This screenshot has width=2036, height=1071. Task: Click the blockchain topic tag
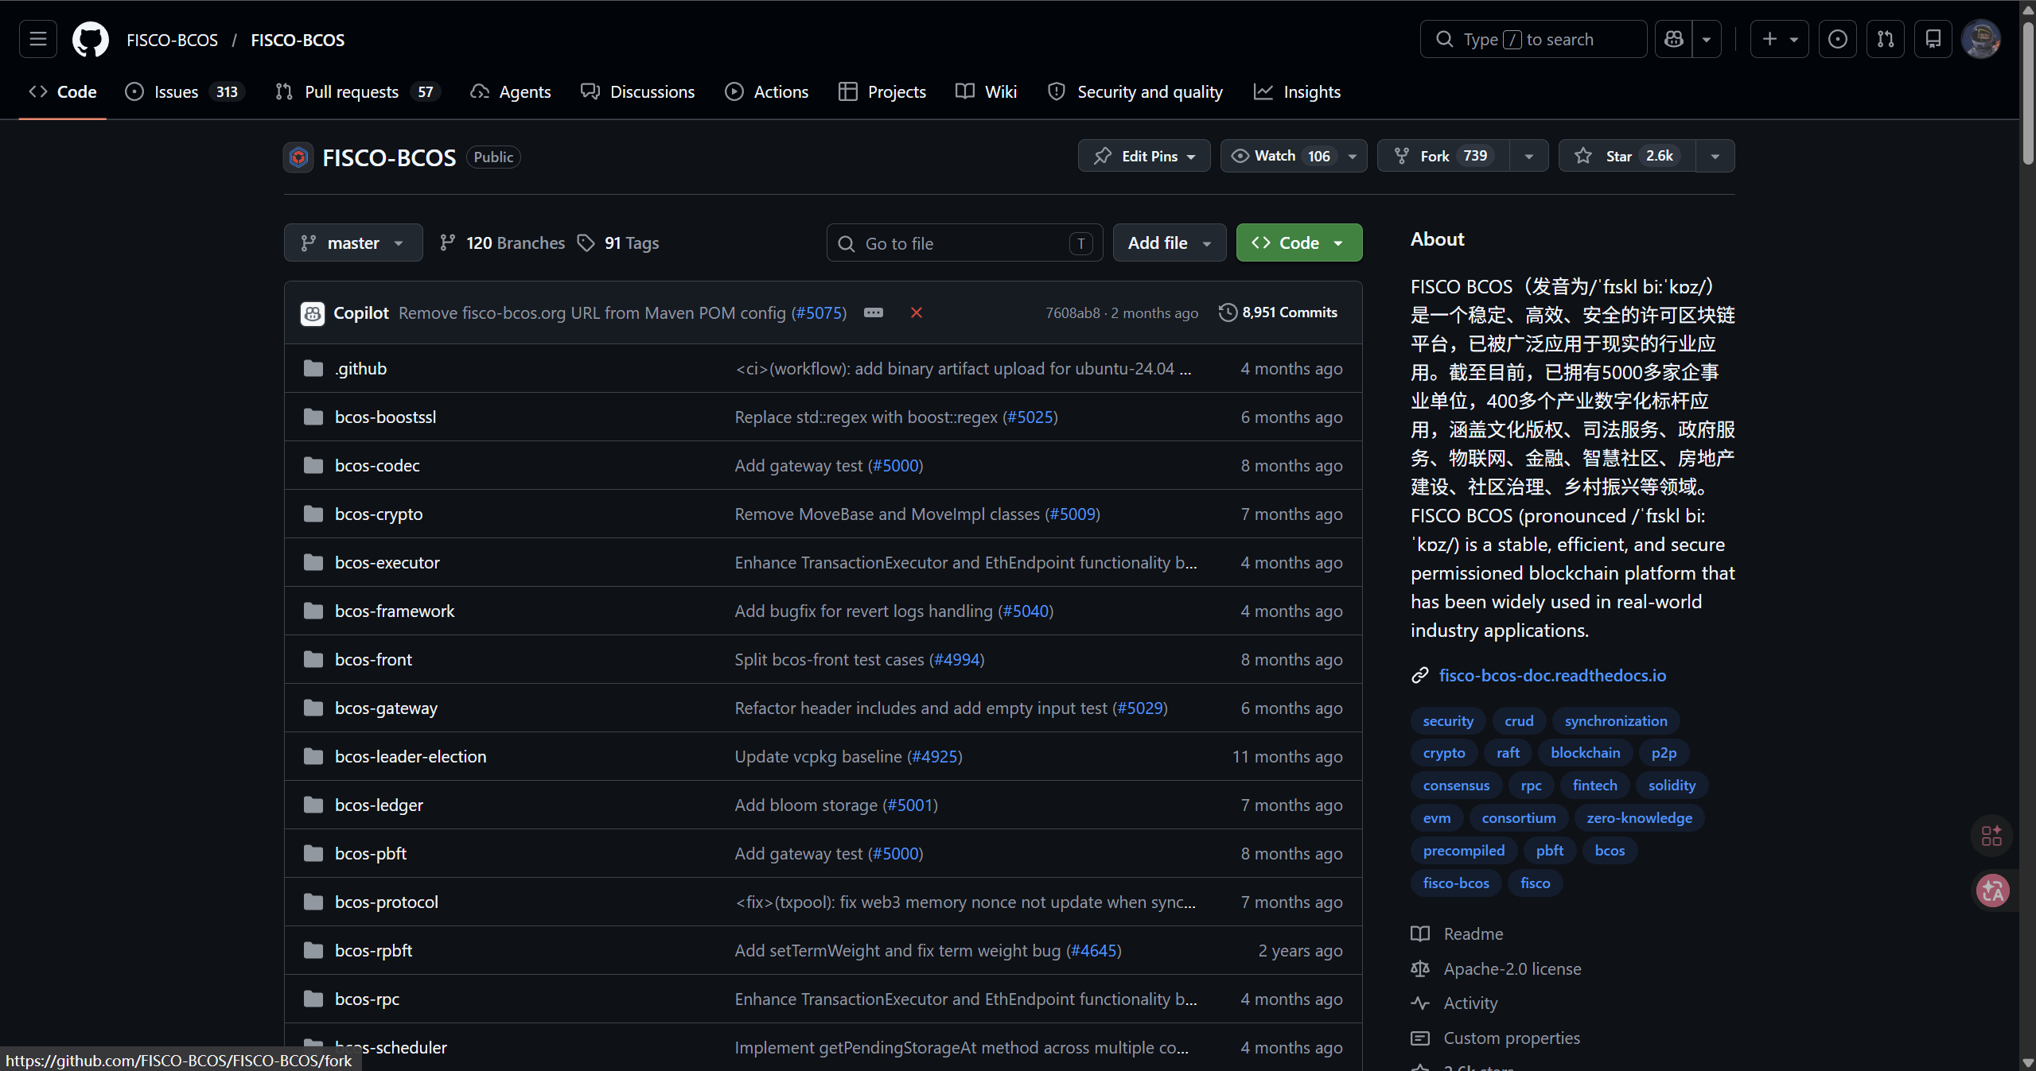1585,752
